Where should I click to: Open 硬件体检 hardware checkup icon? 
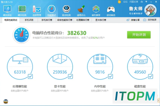click(7, 9)
